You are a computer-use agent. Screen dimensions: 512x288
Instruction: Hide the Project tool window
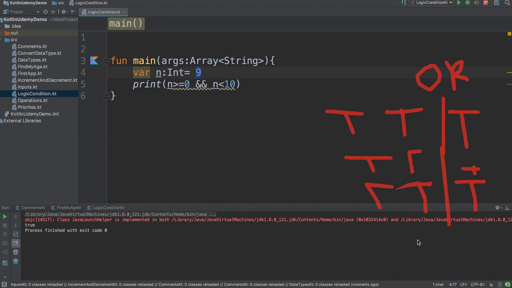coord(73,12)
